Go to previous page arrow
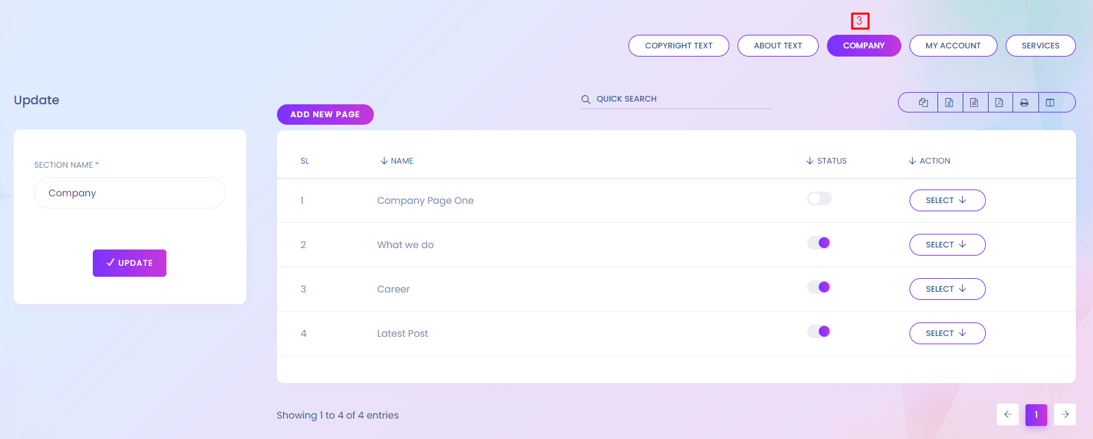 point(1008,414)
